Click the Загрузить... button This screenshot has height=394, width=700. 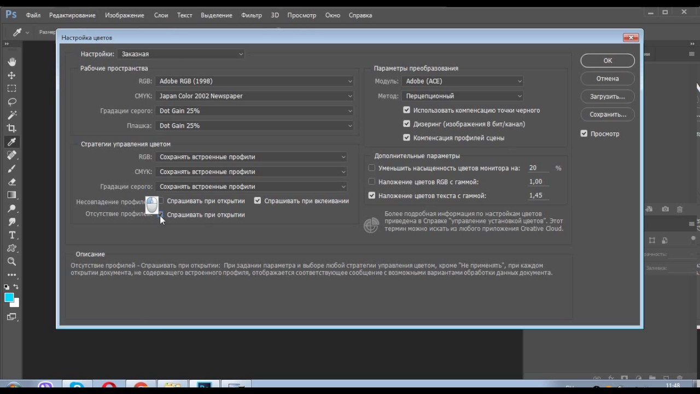click(608, 96)
